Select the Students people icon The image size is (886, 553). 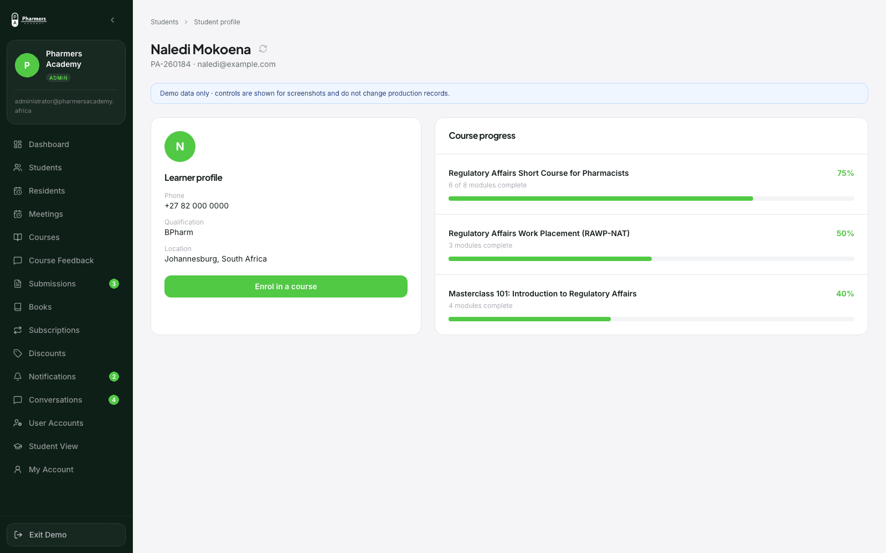click(18, 168)
